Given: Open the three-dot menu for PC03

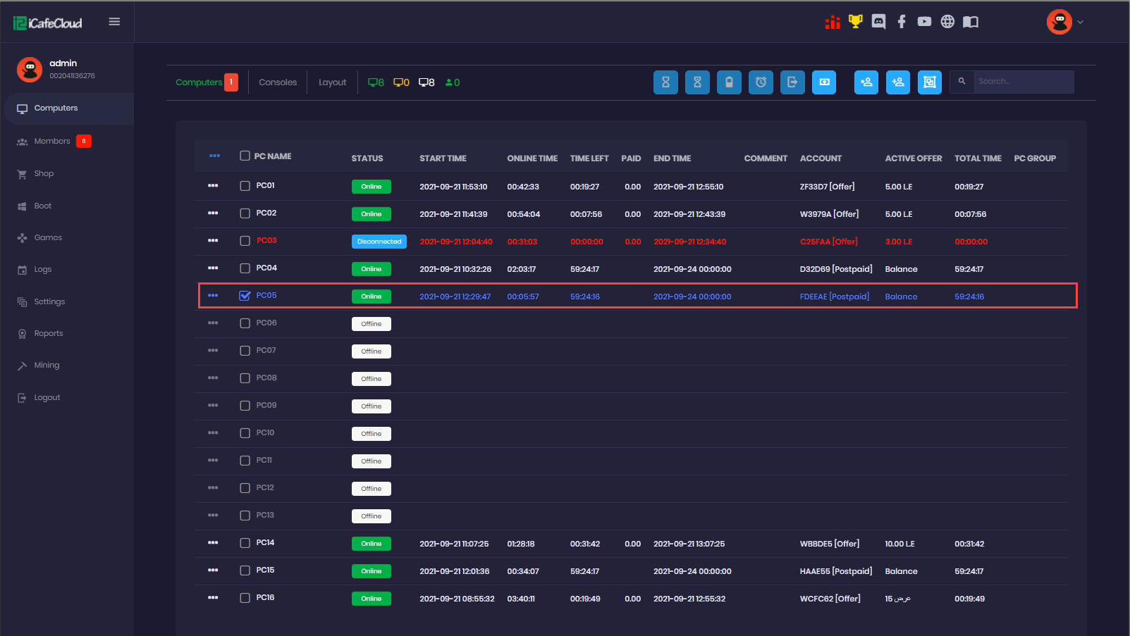Looking at the screenshot, I should point(213,241).
